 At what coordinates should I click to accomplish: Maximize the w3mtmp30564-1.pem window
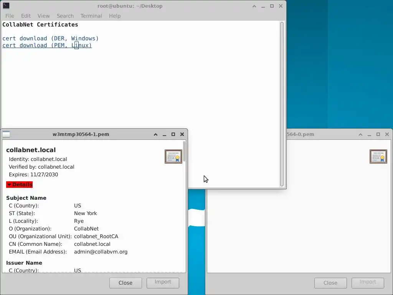(x=173, y=134)
